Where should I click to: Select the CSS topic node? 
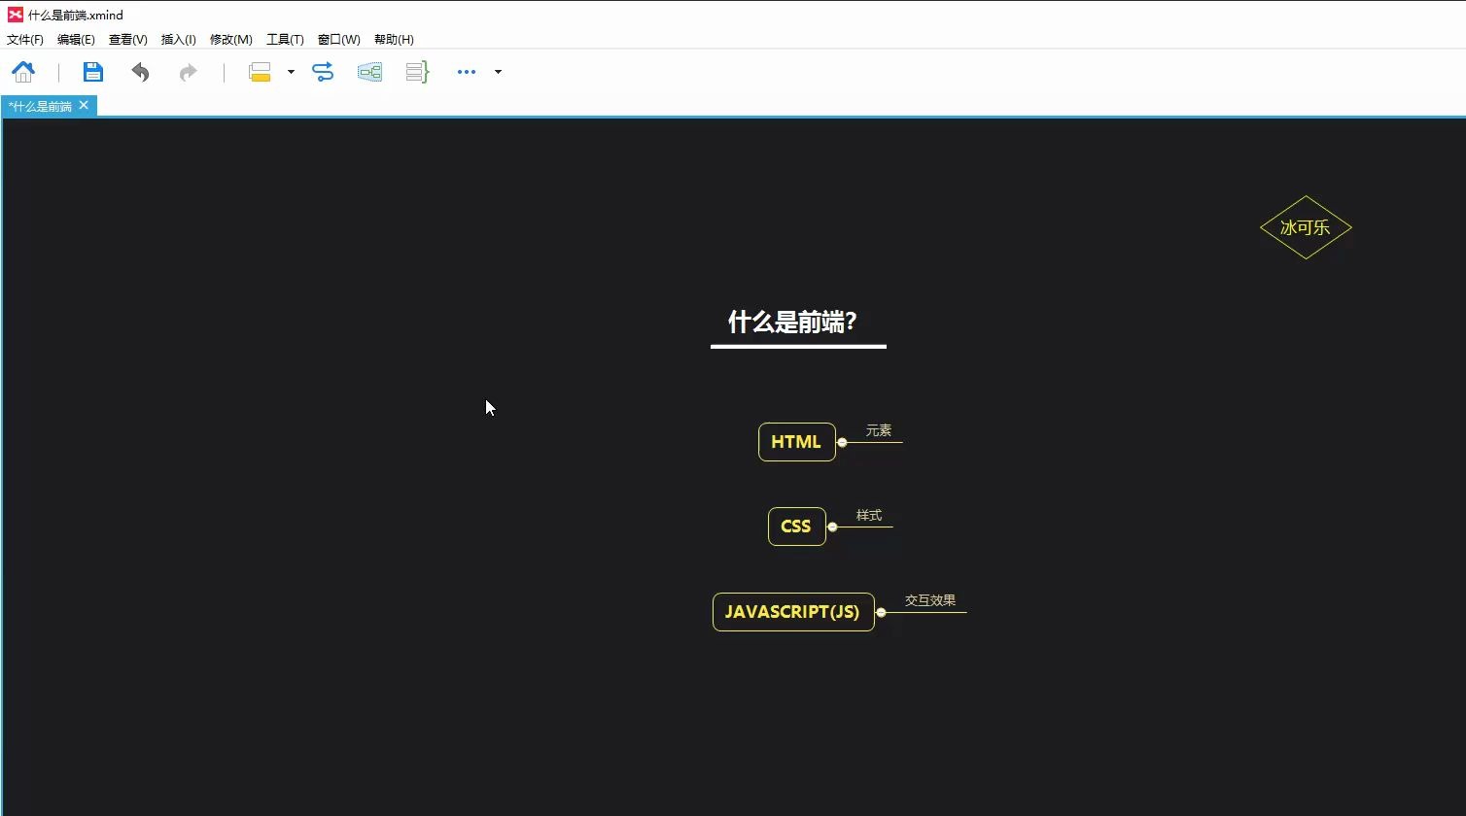coord(796,527)
